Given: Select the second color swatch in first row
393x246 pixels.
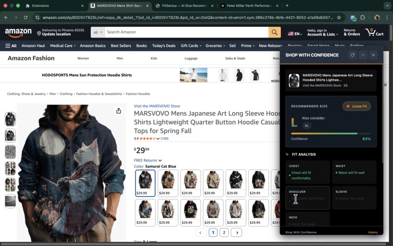Looking at the screenshot, I should tap(168, 183).
